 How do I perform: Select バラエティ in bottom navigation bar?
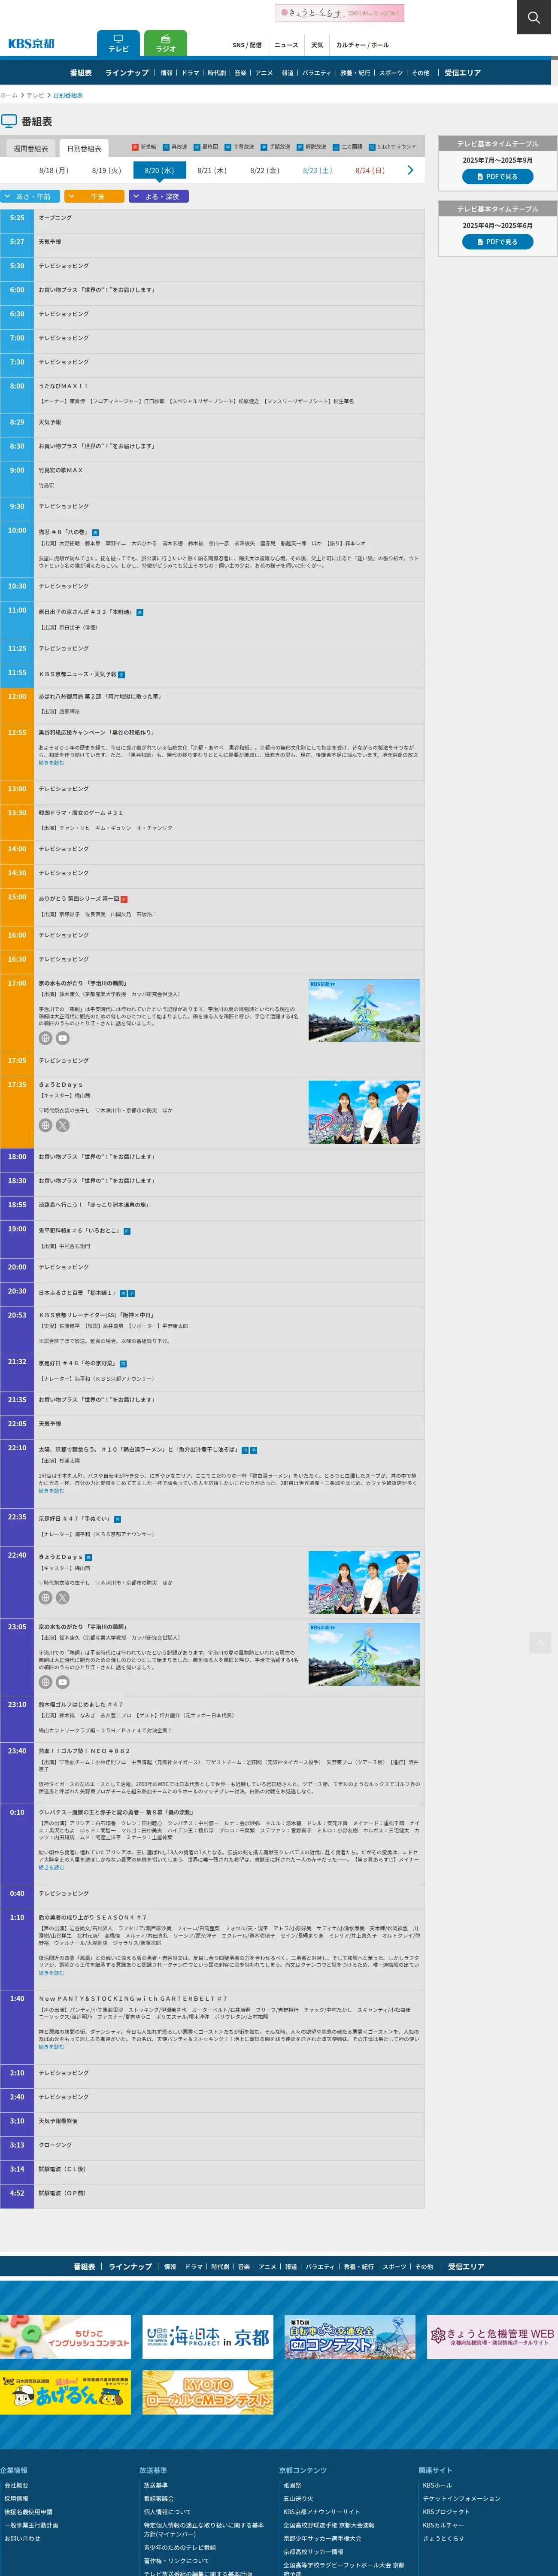(x=320, y=2267)
